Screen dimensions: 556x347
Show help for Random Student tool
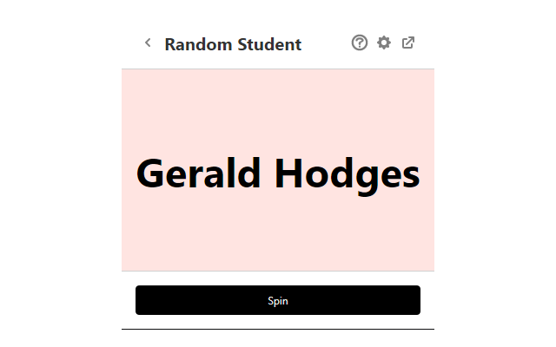pos(360,43)
